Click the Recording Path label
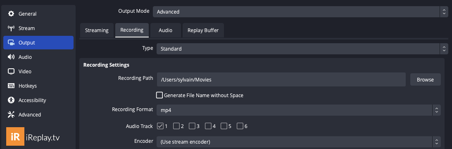This screenshot has height=149, width=452. tap(136, 78)
